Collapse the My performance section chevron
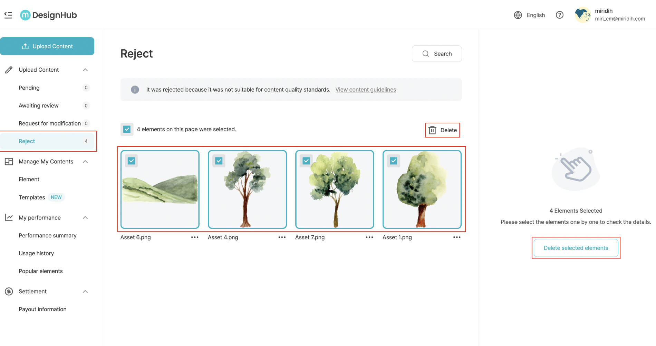Image resolution: width=656 pixels, height=346 pixels. [x=85, y=217]
